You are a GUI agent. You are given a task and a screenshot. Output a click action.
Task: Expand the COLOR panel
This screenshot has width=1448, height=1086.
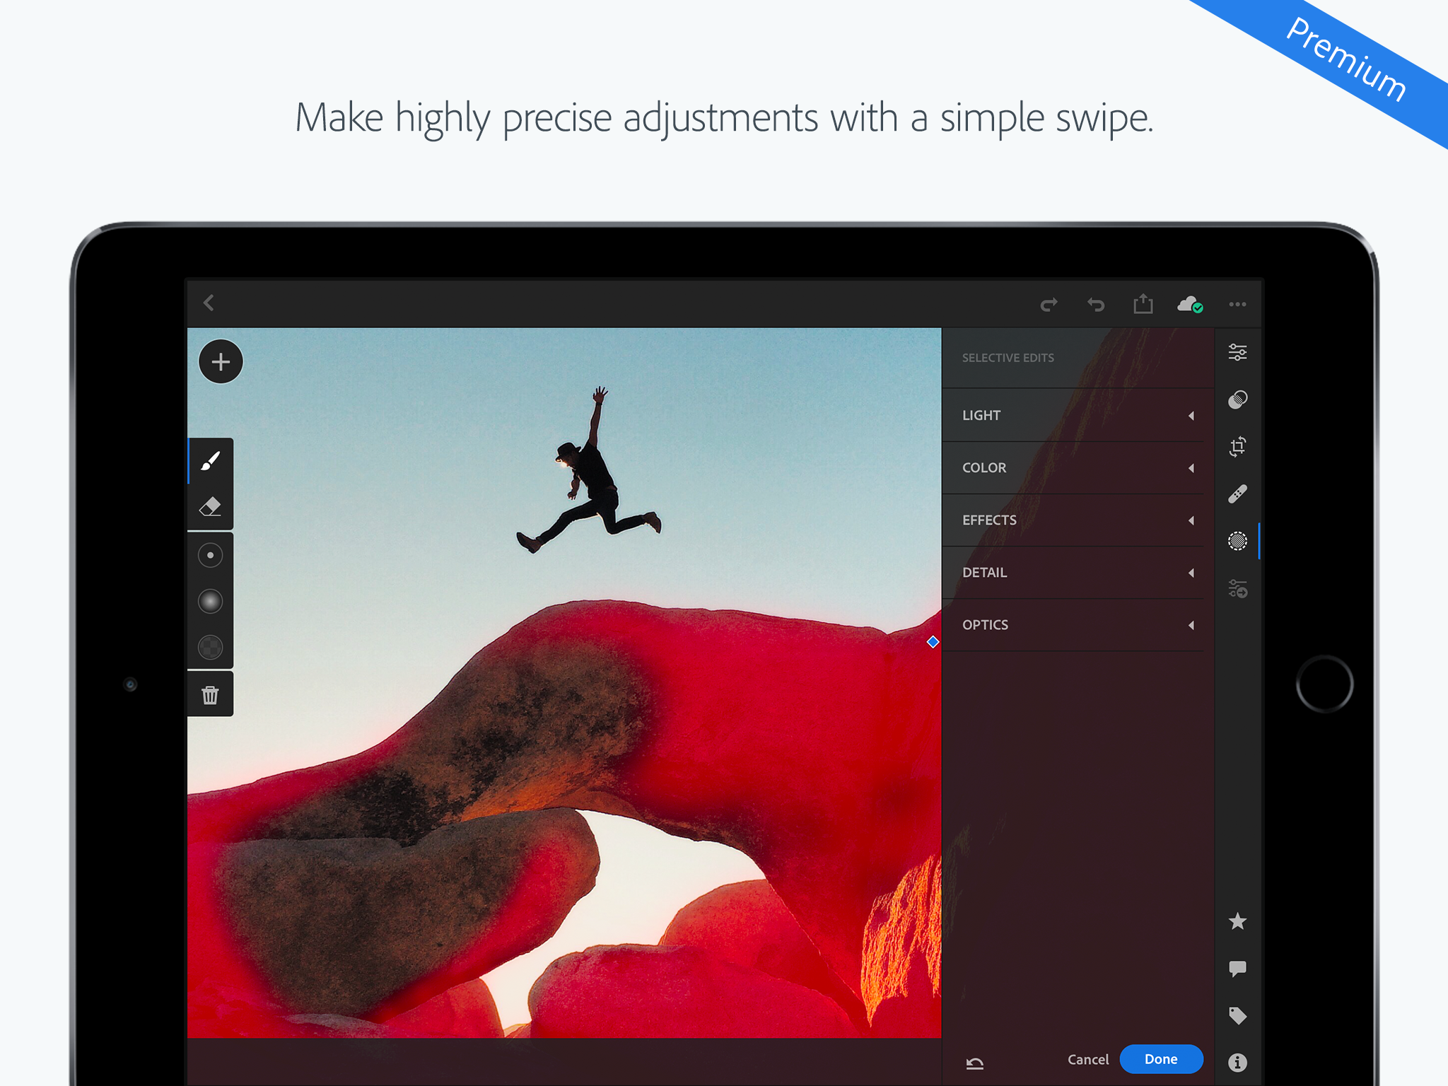click(1073, 467)
